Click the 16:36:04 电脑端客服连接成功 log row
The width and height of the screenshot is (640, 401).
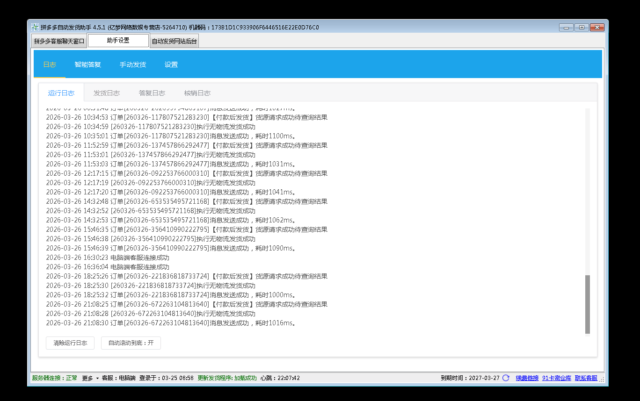point(108,267)
